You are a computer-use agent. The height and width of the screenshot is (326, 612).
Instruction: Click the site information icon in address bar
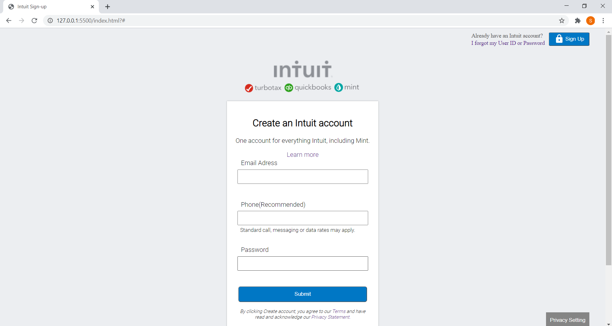[x=50, y=21]
